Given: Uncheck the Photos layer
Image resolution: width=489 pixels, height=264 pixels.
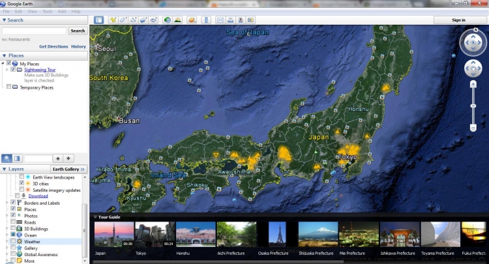Looking at the screenshot, I should click(13, 215).
